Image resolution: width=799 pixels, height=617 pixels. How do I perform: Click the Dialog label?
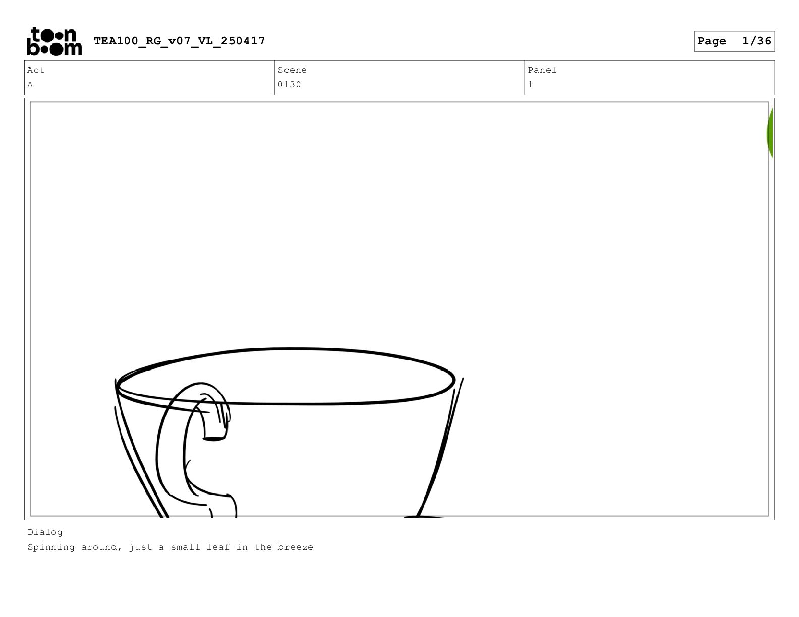pyautogui.click(x=45, y=532)
